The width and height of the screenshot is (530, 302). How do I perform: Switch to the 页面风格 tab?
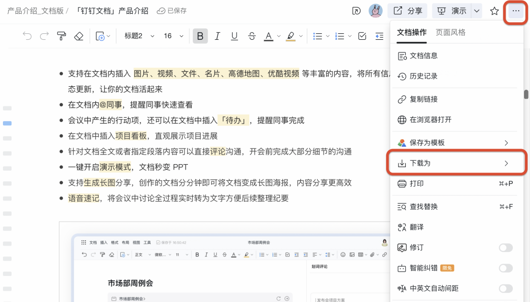(x=450, y=32)
